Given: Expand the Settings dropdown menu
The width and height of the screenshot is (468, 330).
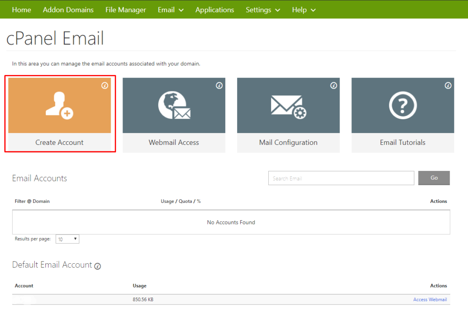Looking at the screenshot, I should click(263, 10).
